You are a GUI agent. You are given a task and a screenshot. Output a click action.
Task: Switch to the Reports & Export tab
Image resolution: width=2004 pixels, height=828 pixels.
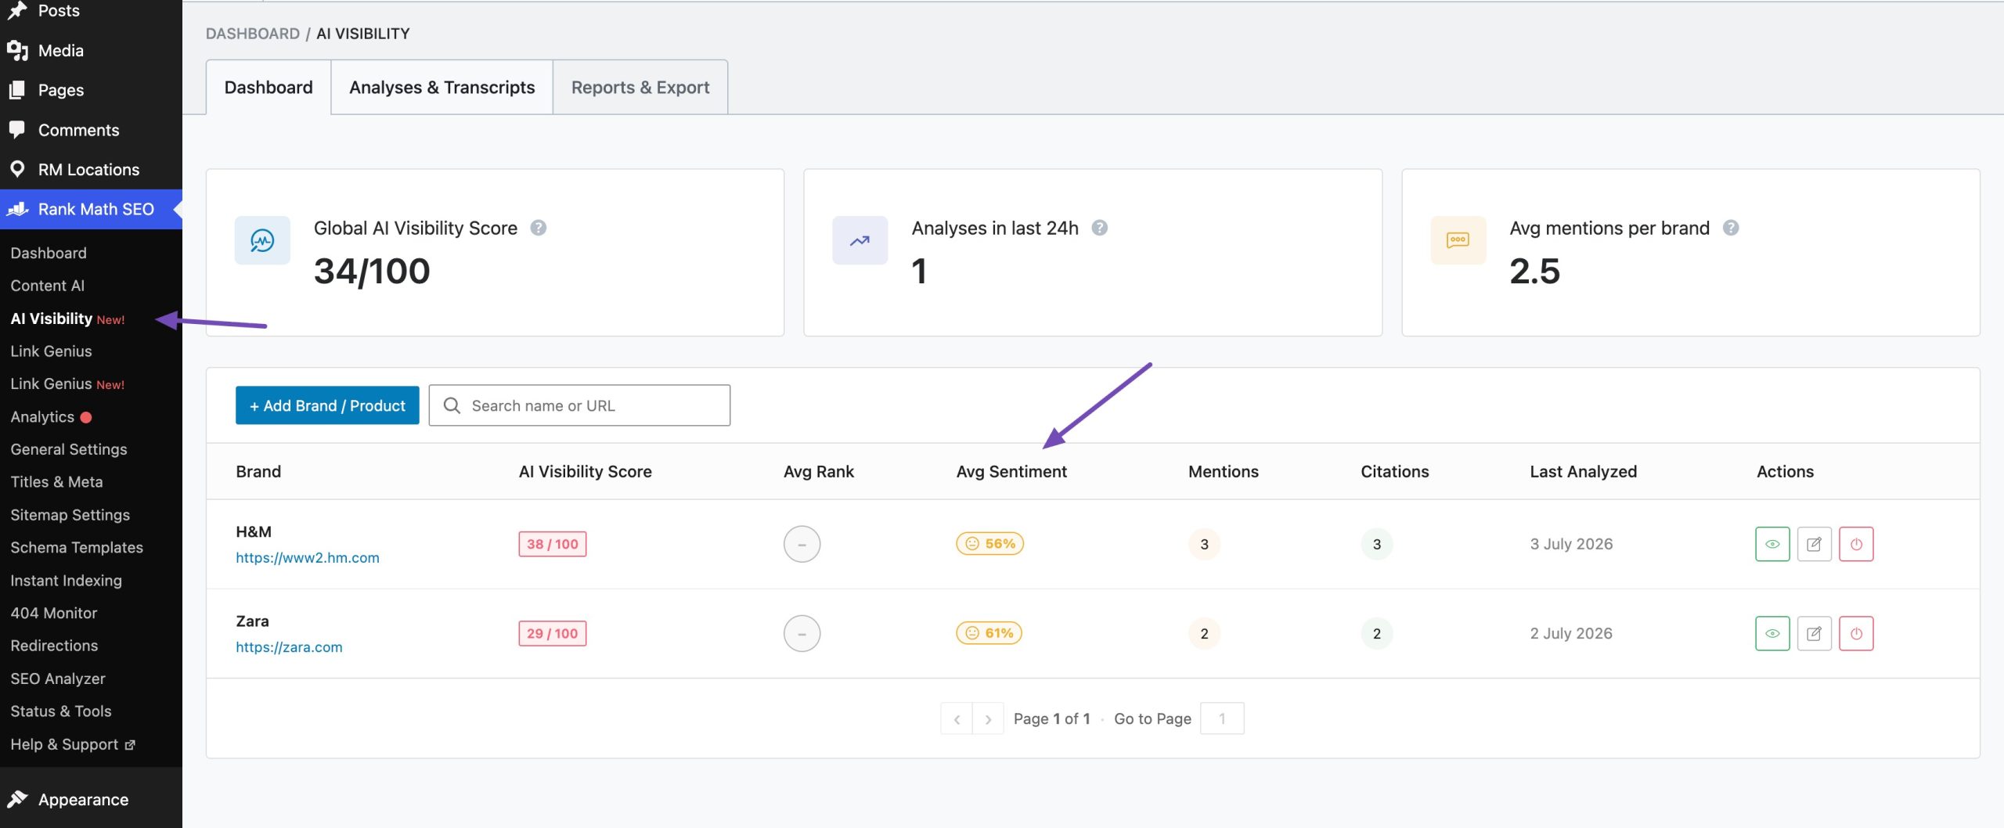click(640, 87)
